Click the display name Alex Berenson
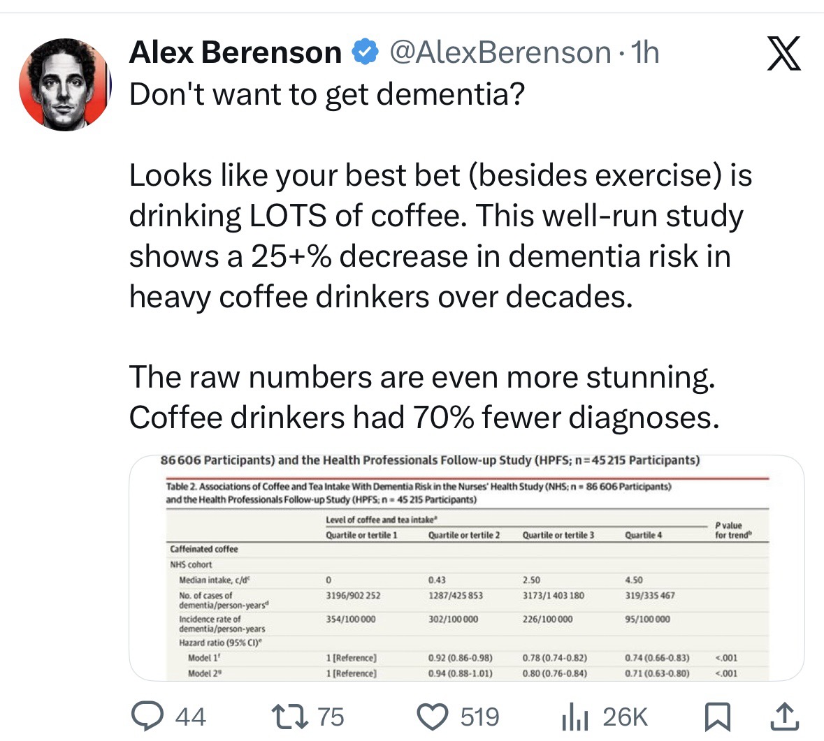The width and height of the screenshot is (824, 741). coord(236,52)
